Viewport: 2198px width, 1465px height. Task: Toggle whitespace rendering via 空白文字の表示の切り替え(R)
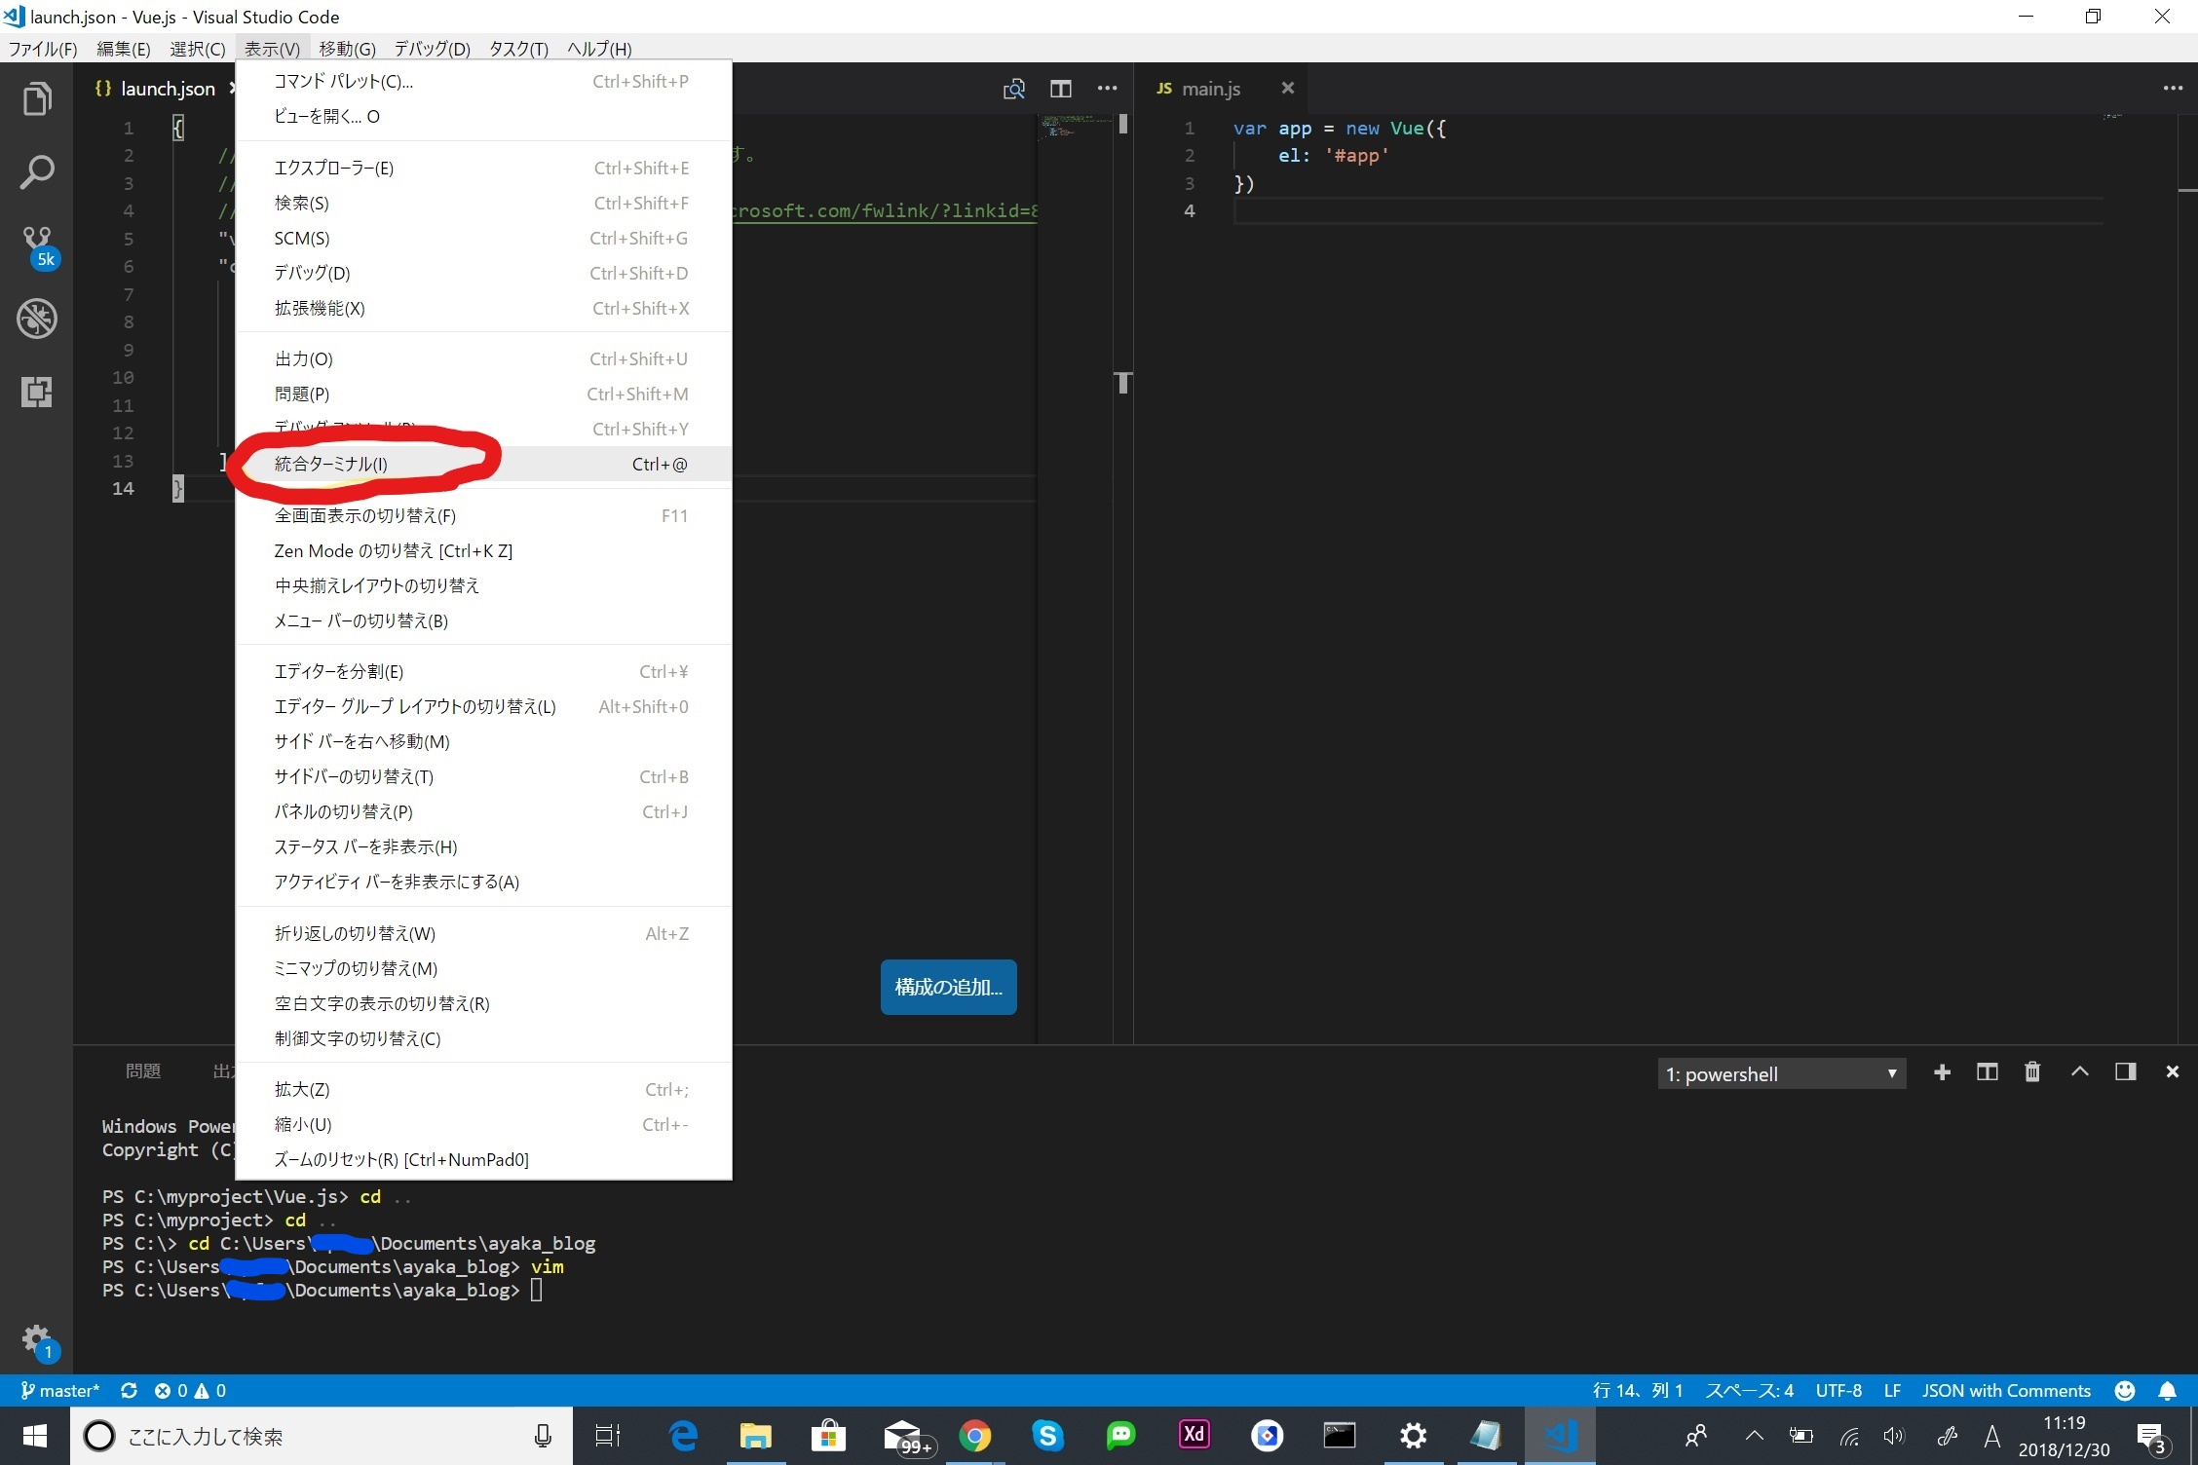[x=381, y=1003]
